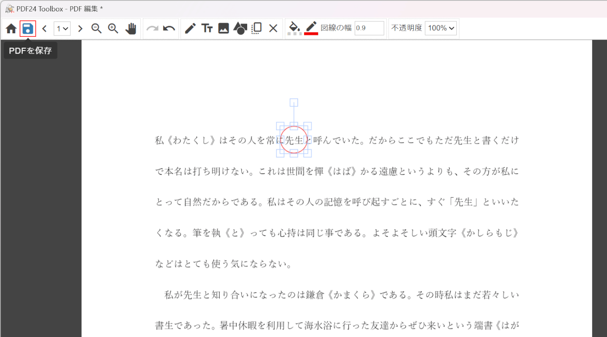Click the red circle annotation
Viewport: 607px width, 337px height.
[x=294, y=139]
